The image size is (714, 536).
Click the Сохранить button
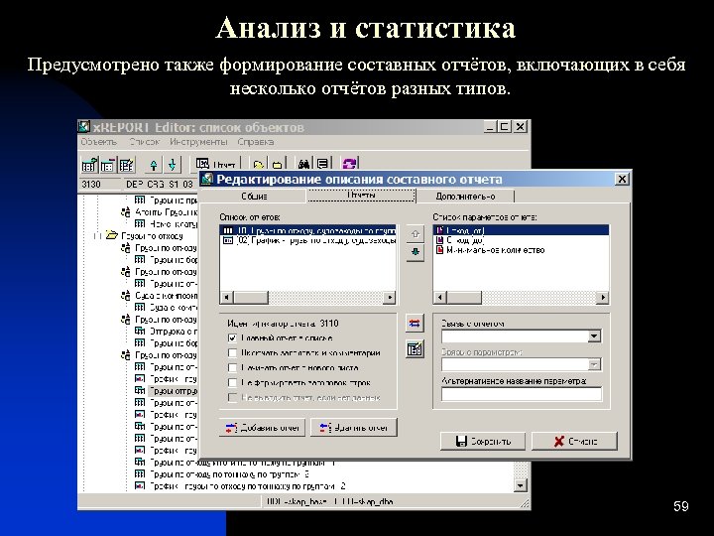(x=483, y=441)
